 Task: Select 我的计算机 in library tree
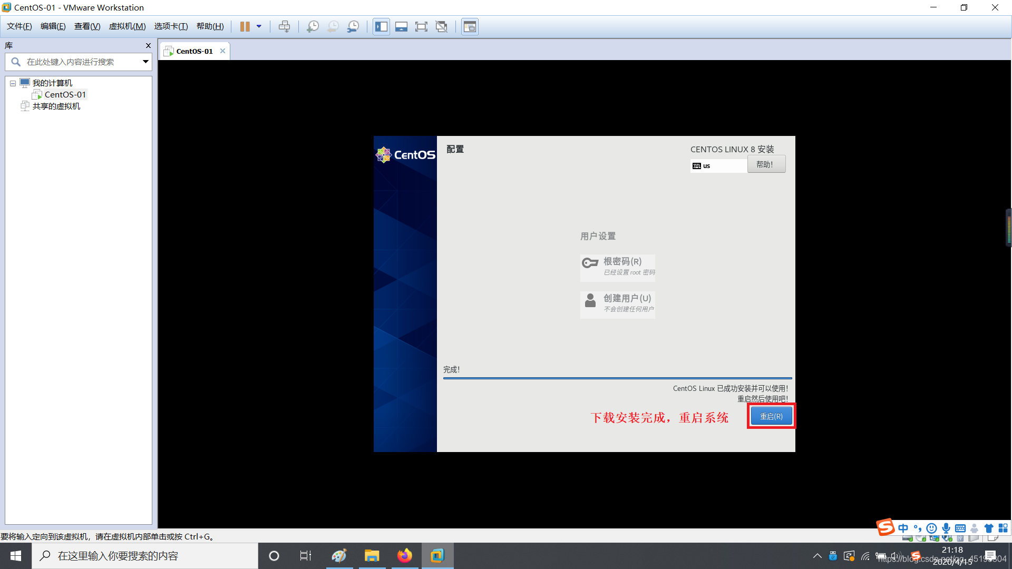[x=52, y=83]
